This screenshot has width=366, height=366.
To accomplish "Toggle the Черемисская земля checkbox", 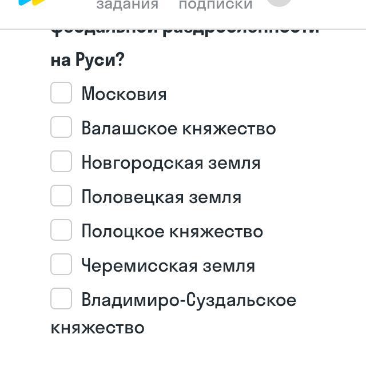I will point(61,264).
